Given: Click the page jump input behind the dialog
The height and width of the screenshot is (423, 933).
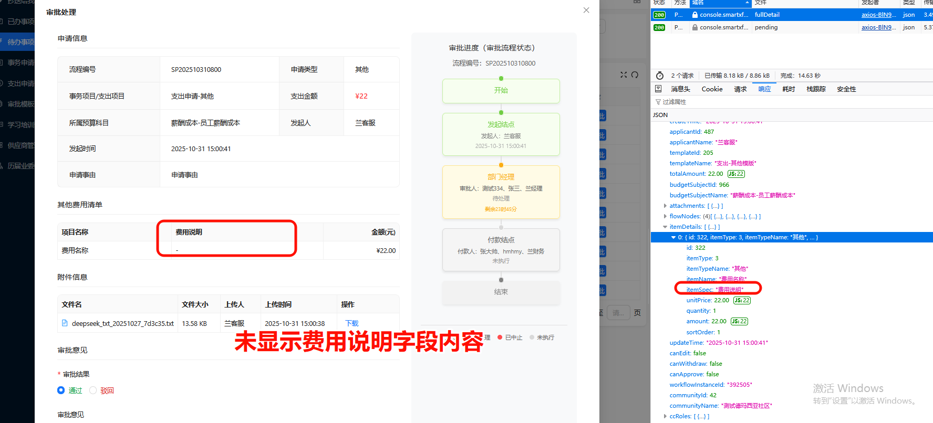Looking at the screenshot, I should (x=618, y=313).
